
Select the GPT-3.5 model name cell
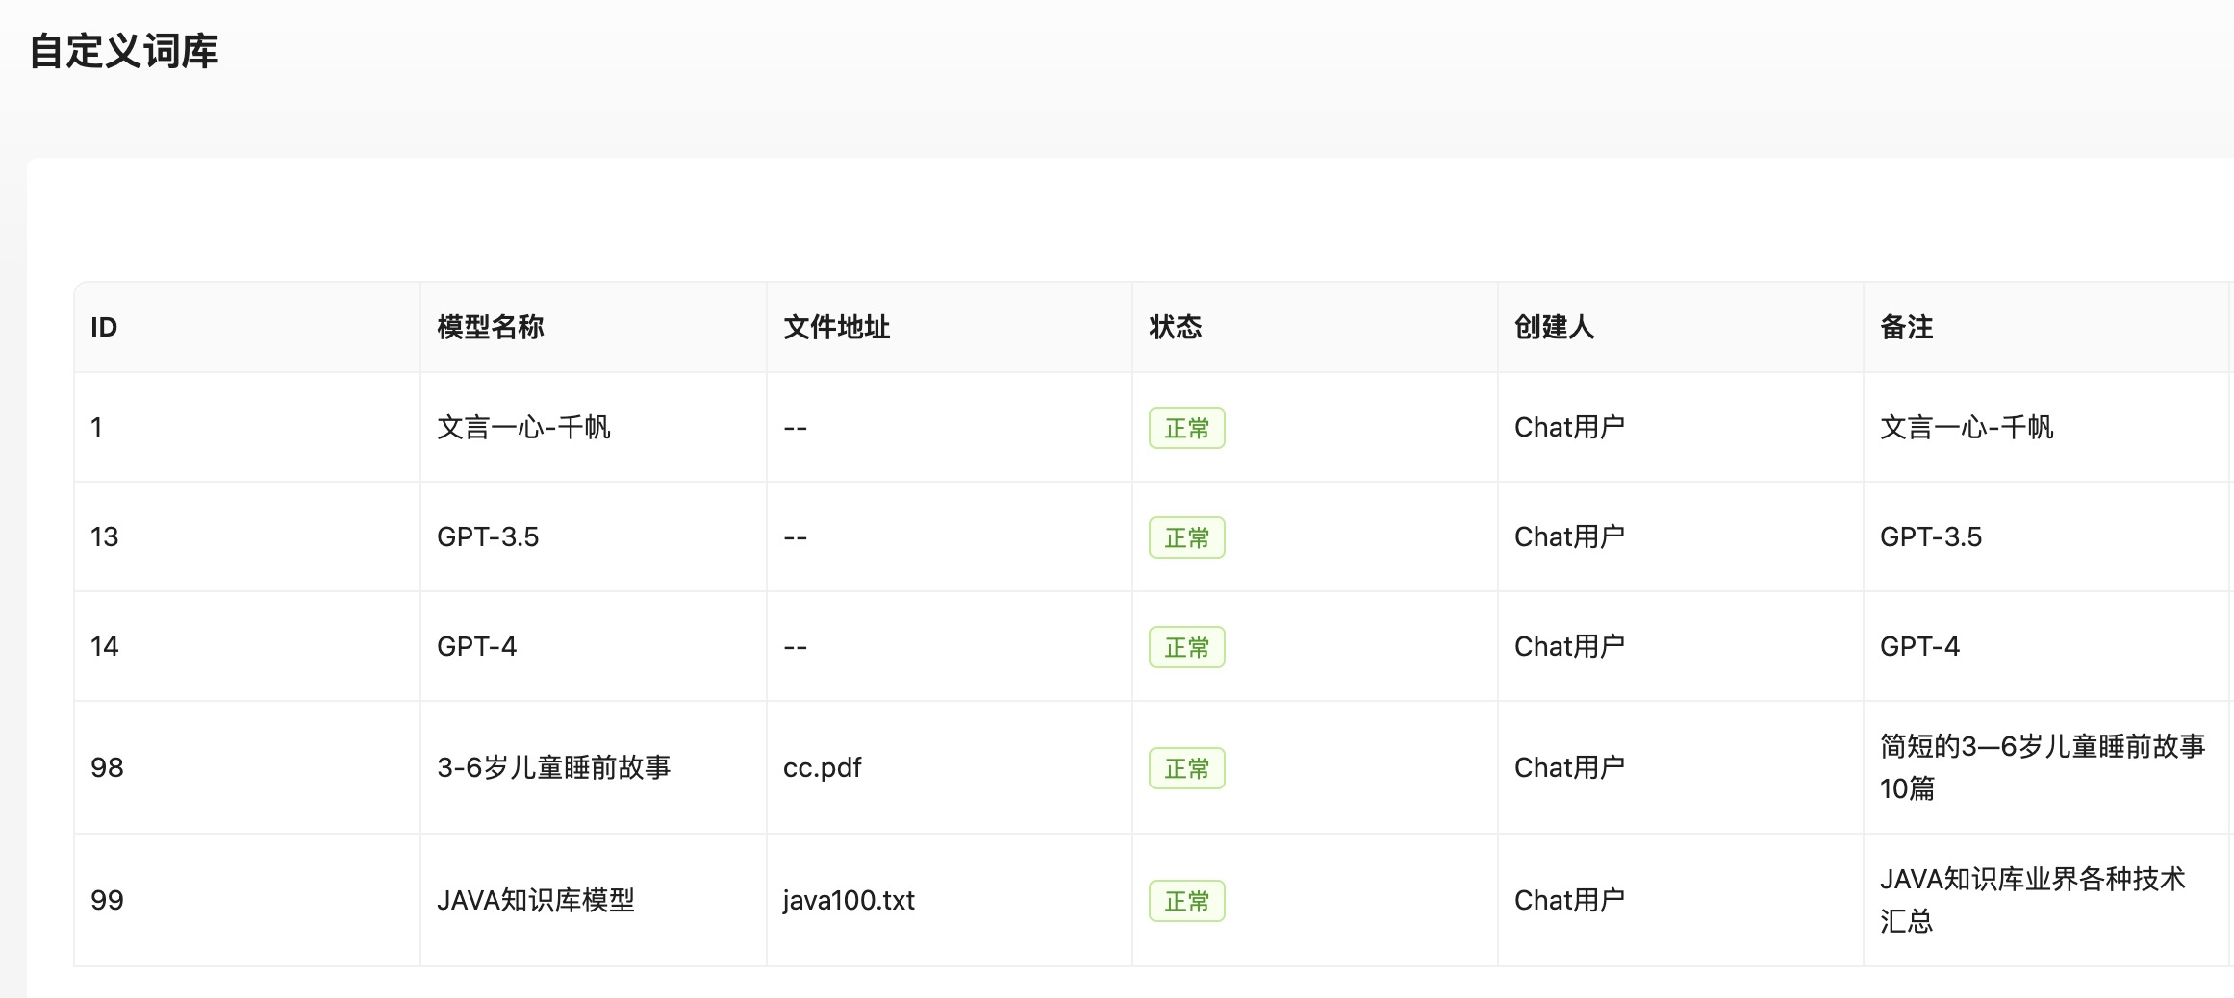(x=488, y=537)
